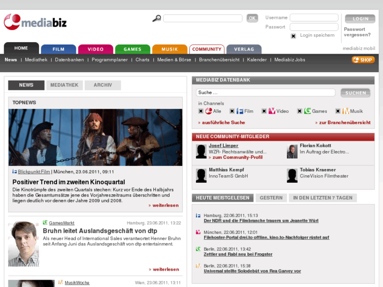Switch to the MUSIK tab
Image resolution: width=383 pixels, height=287 pixels.
170,49
